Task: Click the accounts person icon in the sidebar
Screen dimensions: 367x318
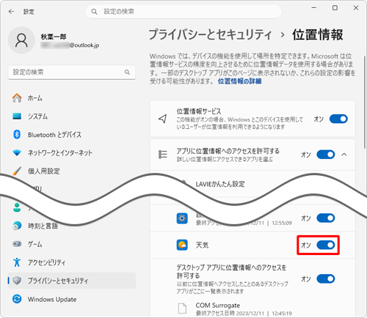Action: coord(17,207)
